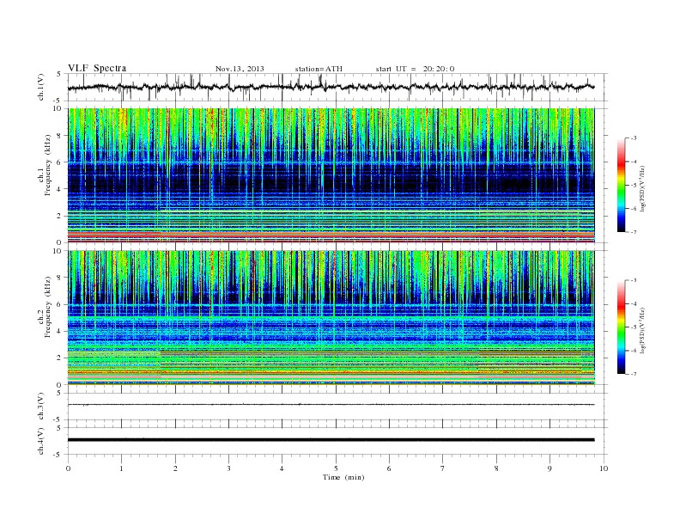The height and width of the screenshot is (526, 680).
Task: Click the ch.1 spectrogram panel
Action: pyautogui.click(x=331, y=175)
